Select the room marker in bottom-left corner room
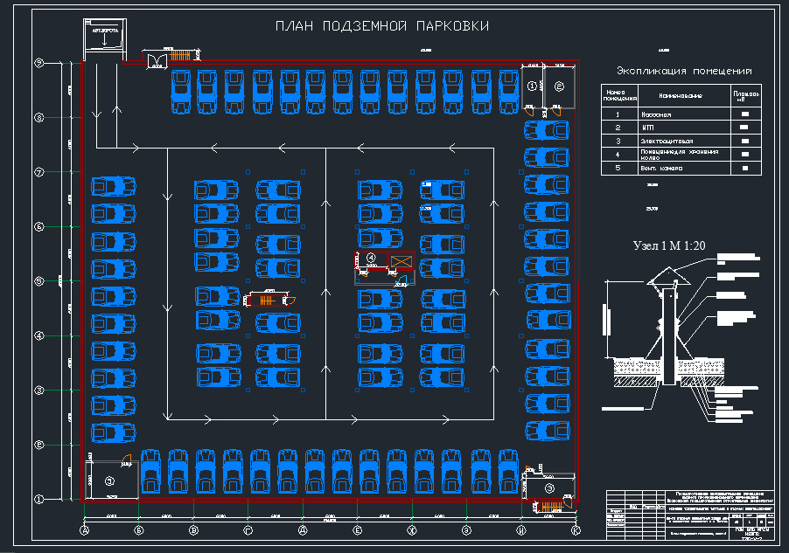Screen dimensions: 789x553 109,480
